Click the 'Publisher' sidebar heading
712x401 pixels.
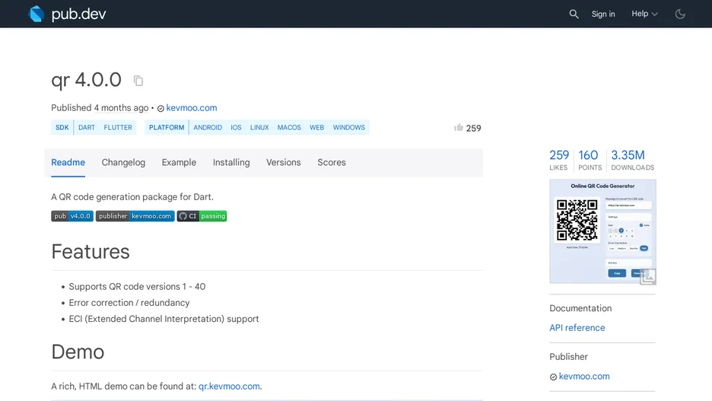(x=568, y=357)
